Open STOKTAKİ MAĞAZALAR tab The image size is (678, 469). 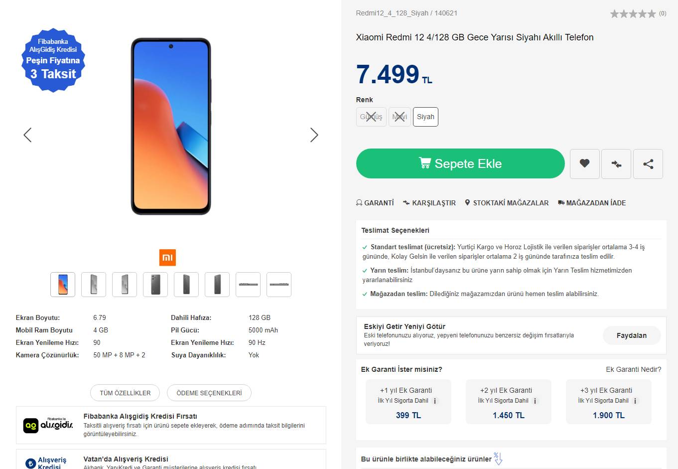[507, 203]
